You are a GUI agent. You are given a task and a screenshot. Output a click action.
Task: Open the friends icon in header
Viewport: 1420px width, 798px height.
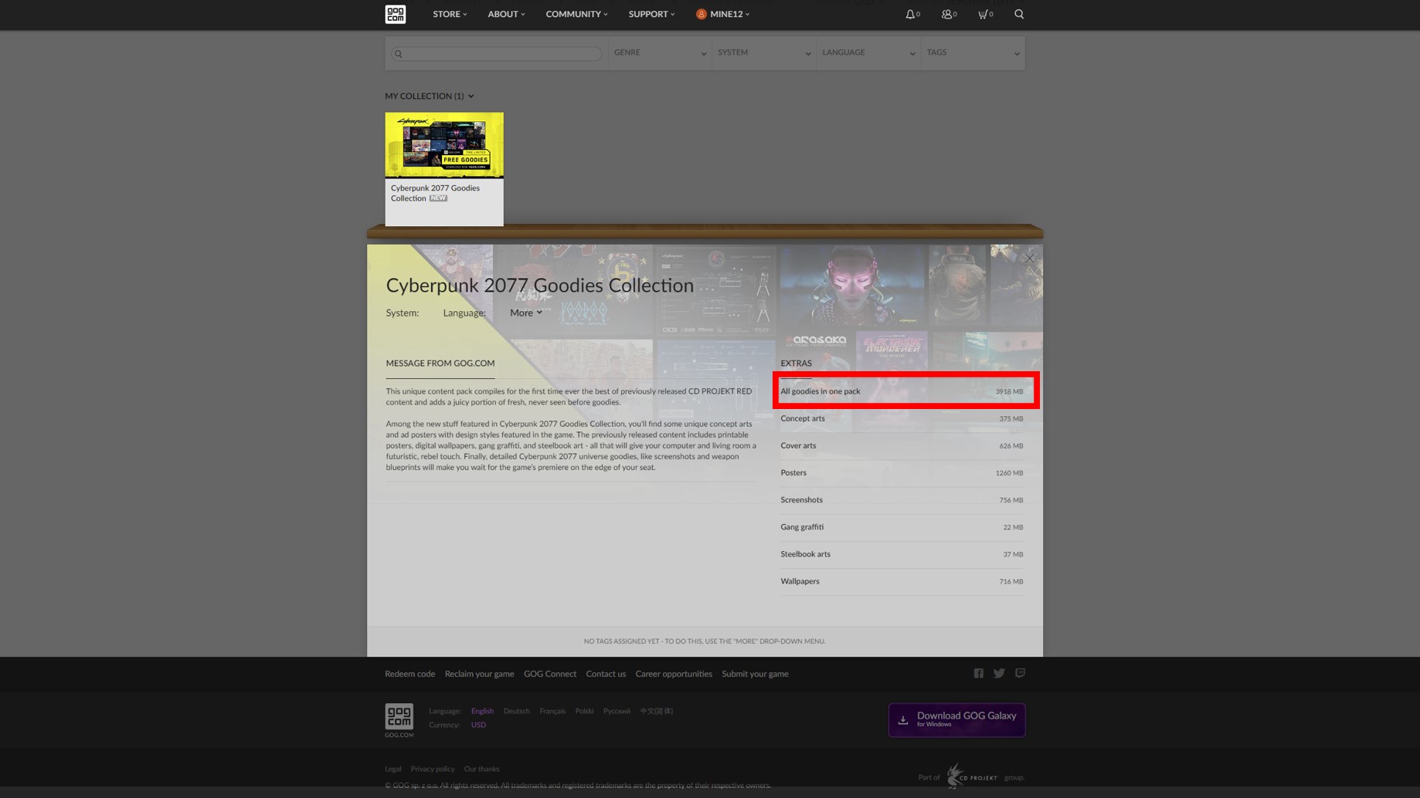[946, 14]
